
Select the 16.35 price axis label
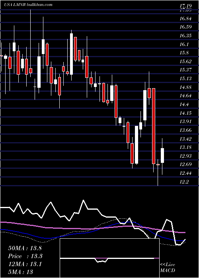185,36
